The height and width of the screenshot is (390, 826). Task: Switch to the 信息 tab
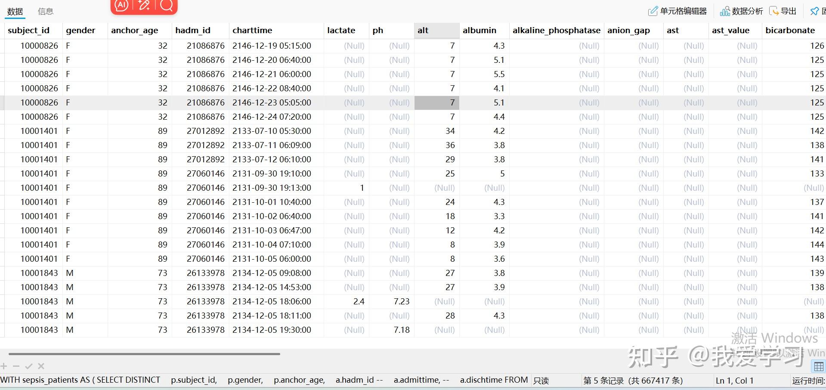[46, 12]
